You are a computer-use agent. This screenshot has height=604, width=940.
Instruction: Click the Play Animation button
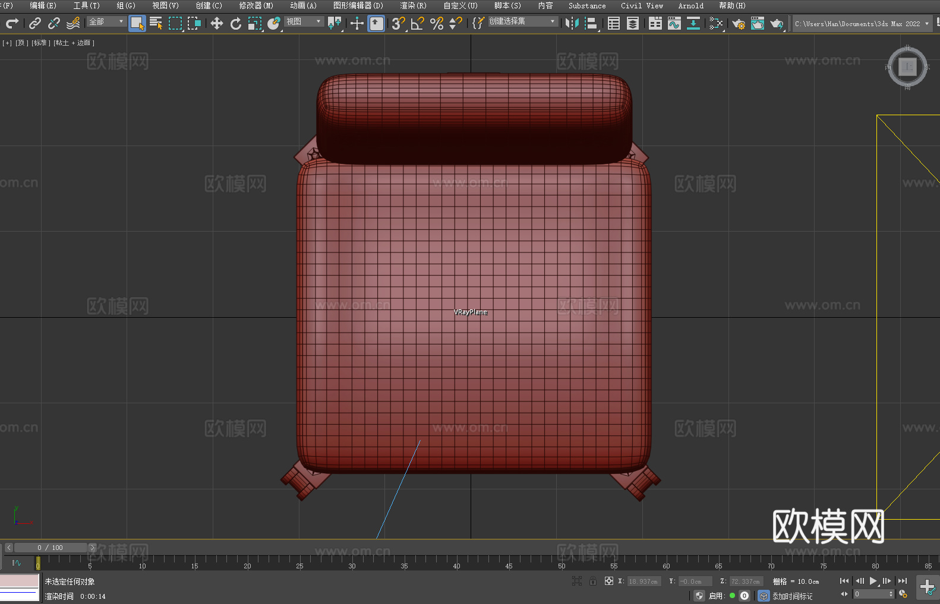[x=873, y=581]
